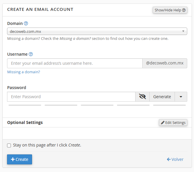
Task: Focus the Enter Password field
Action: point(71,97)
